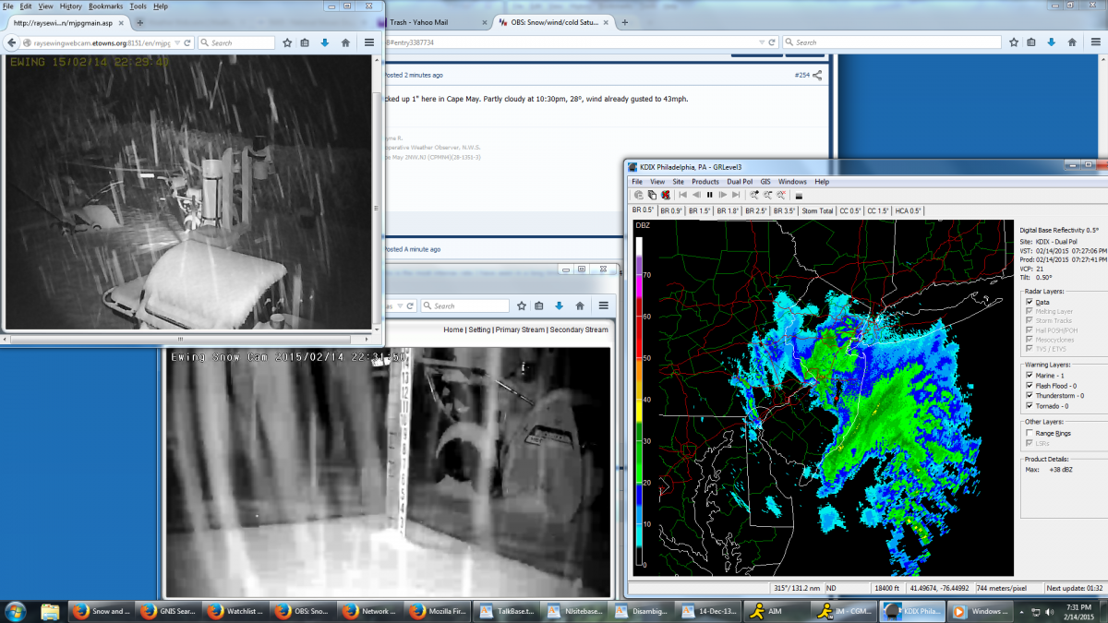The height and width of the screenshot is (623, 1108).
Task: Open the hamburger menu in the Snow Cam Firefox window
Action: [604, 306]
